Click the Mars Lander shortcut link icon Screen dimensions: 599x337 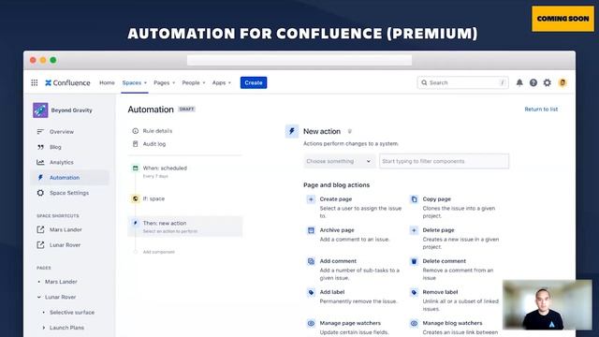click(x=40, y=229)
